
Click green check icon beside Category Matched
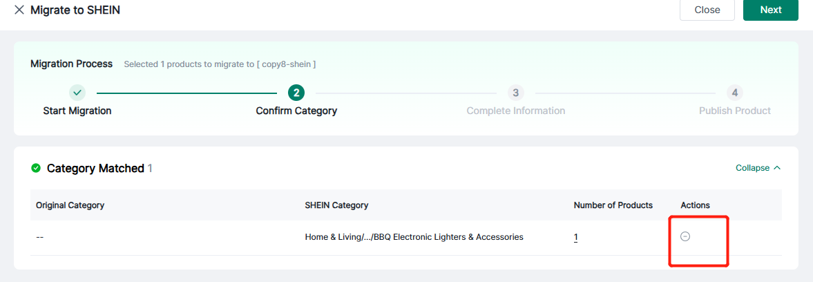pos(36,168)
